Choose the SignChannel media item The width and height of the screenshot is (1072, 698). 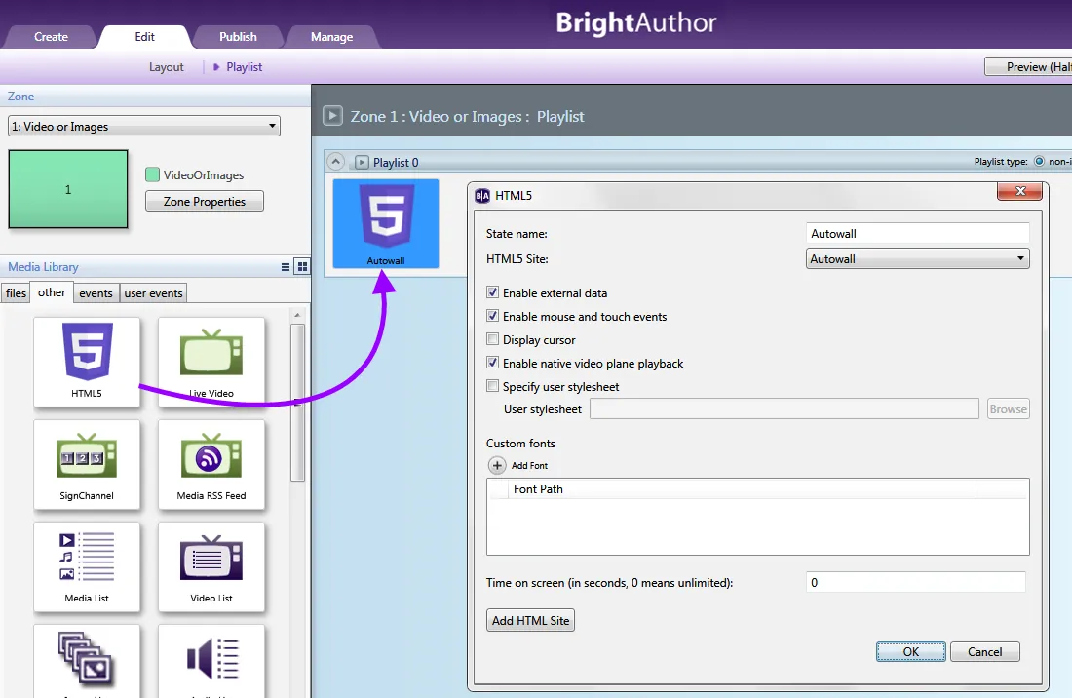point(87,465)
